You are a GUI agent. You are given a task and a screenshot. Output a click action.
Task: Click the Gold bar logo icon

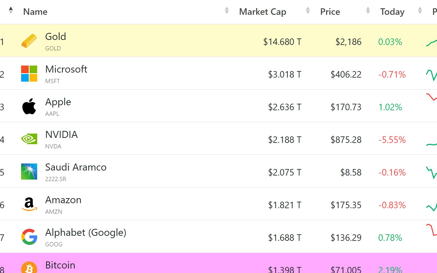coord(29,41)
